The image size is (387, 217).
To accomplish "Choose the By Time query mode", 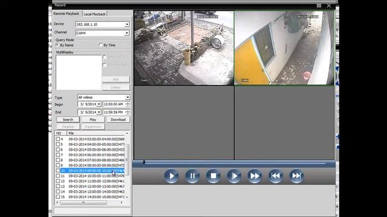I will [100, 45].
